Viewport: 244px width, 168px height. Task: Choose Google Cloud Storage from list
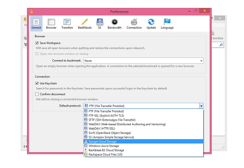143,141
